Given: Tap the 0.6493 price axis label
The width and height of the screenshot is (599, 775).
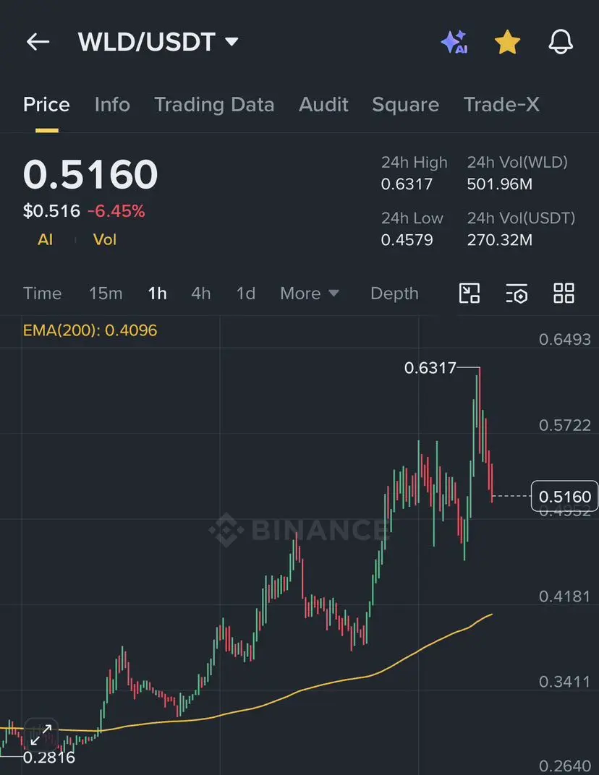Looking at the screenshot, I should pyautogui.click(x=565, y=340).
